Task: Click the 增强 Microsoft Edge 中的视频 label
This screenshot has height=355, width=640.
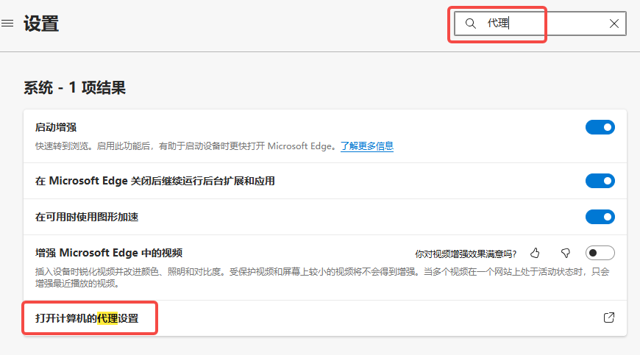Action: [x=109, y=253]
